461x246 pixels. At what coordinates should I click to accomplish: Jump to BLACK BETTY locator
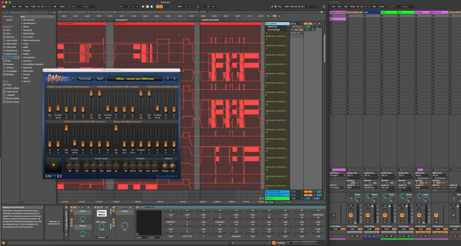[x=122, y=20]
